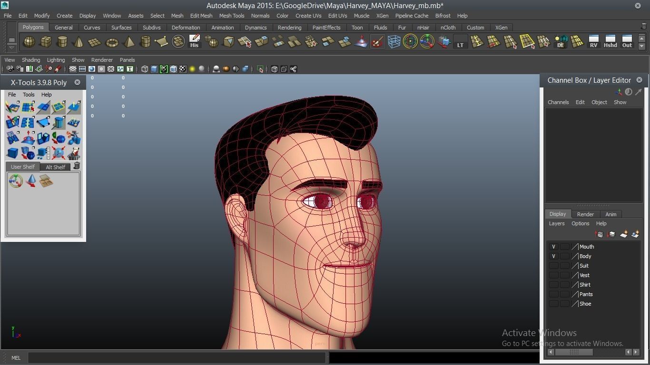This screenshot has width=650, height=365.
Task: Toggle visibility of the Body layer
Action: tap(553, 256)
